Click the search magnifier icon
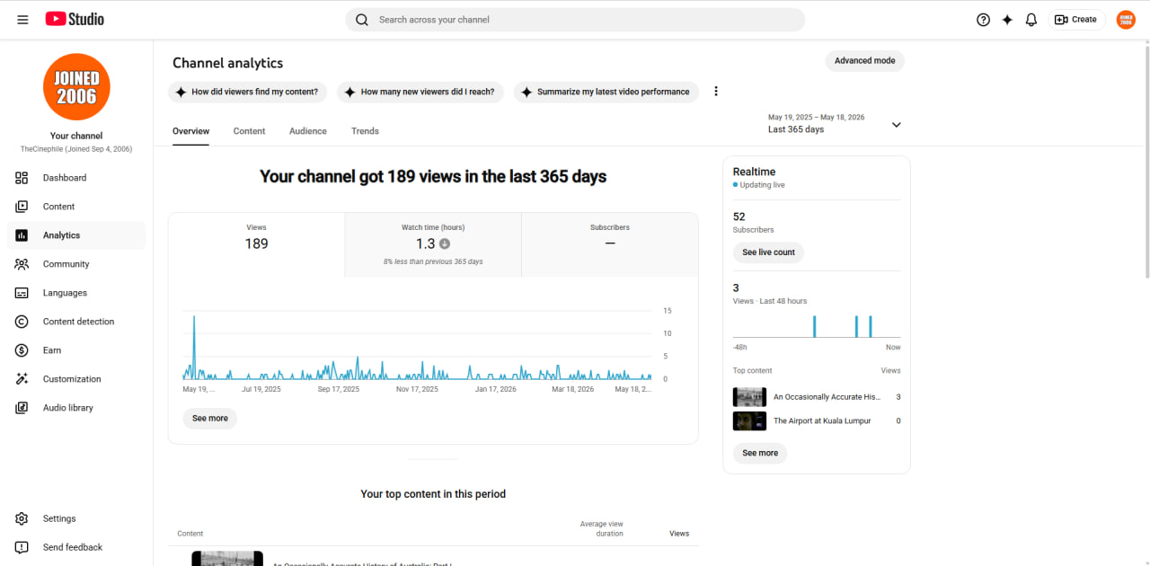 click(362, 20)
